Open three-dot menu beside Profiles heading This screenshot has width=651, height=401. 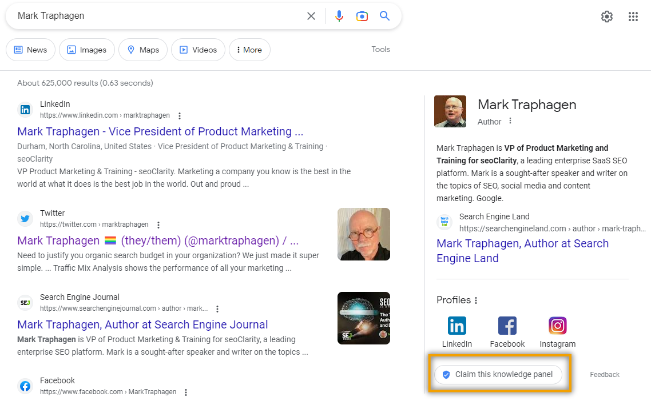[476, 300]
